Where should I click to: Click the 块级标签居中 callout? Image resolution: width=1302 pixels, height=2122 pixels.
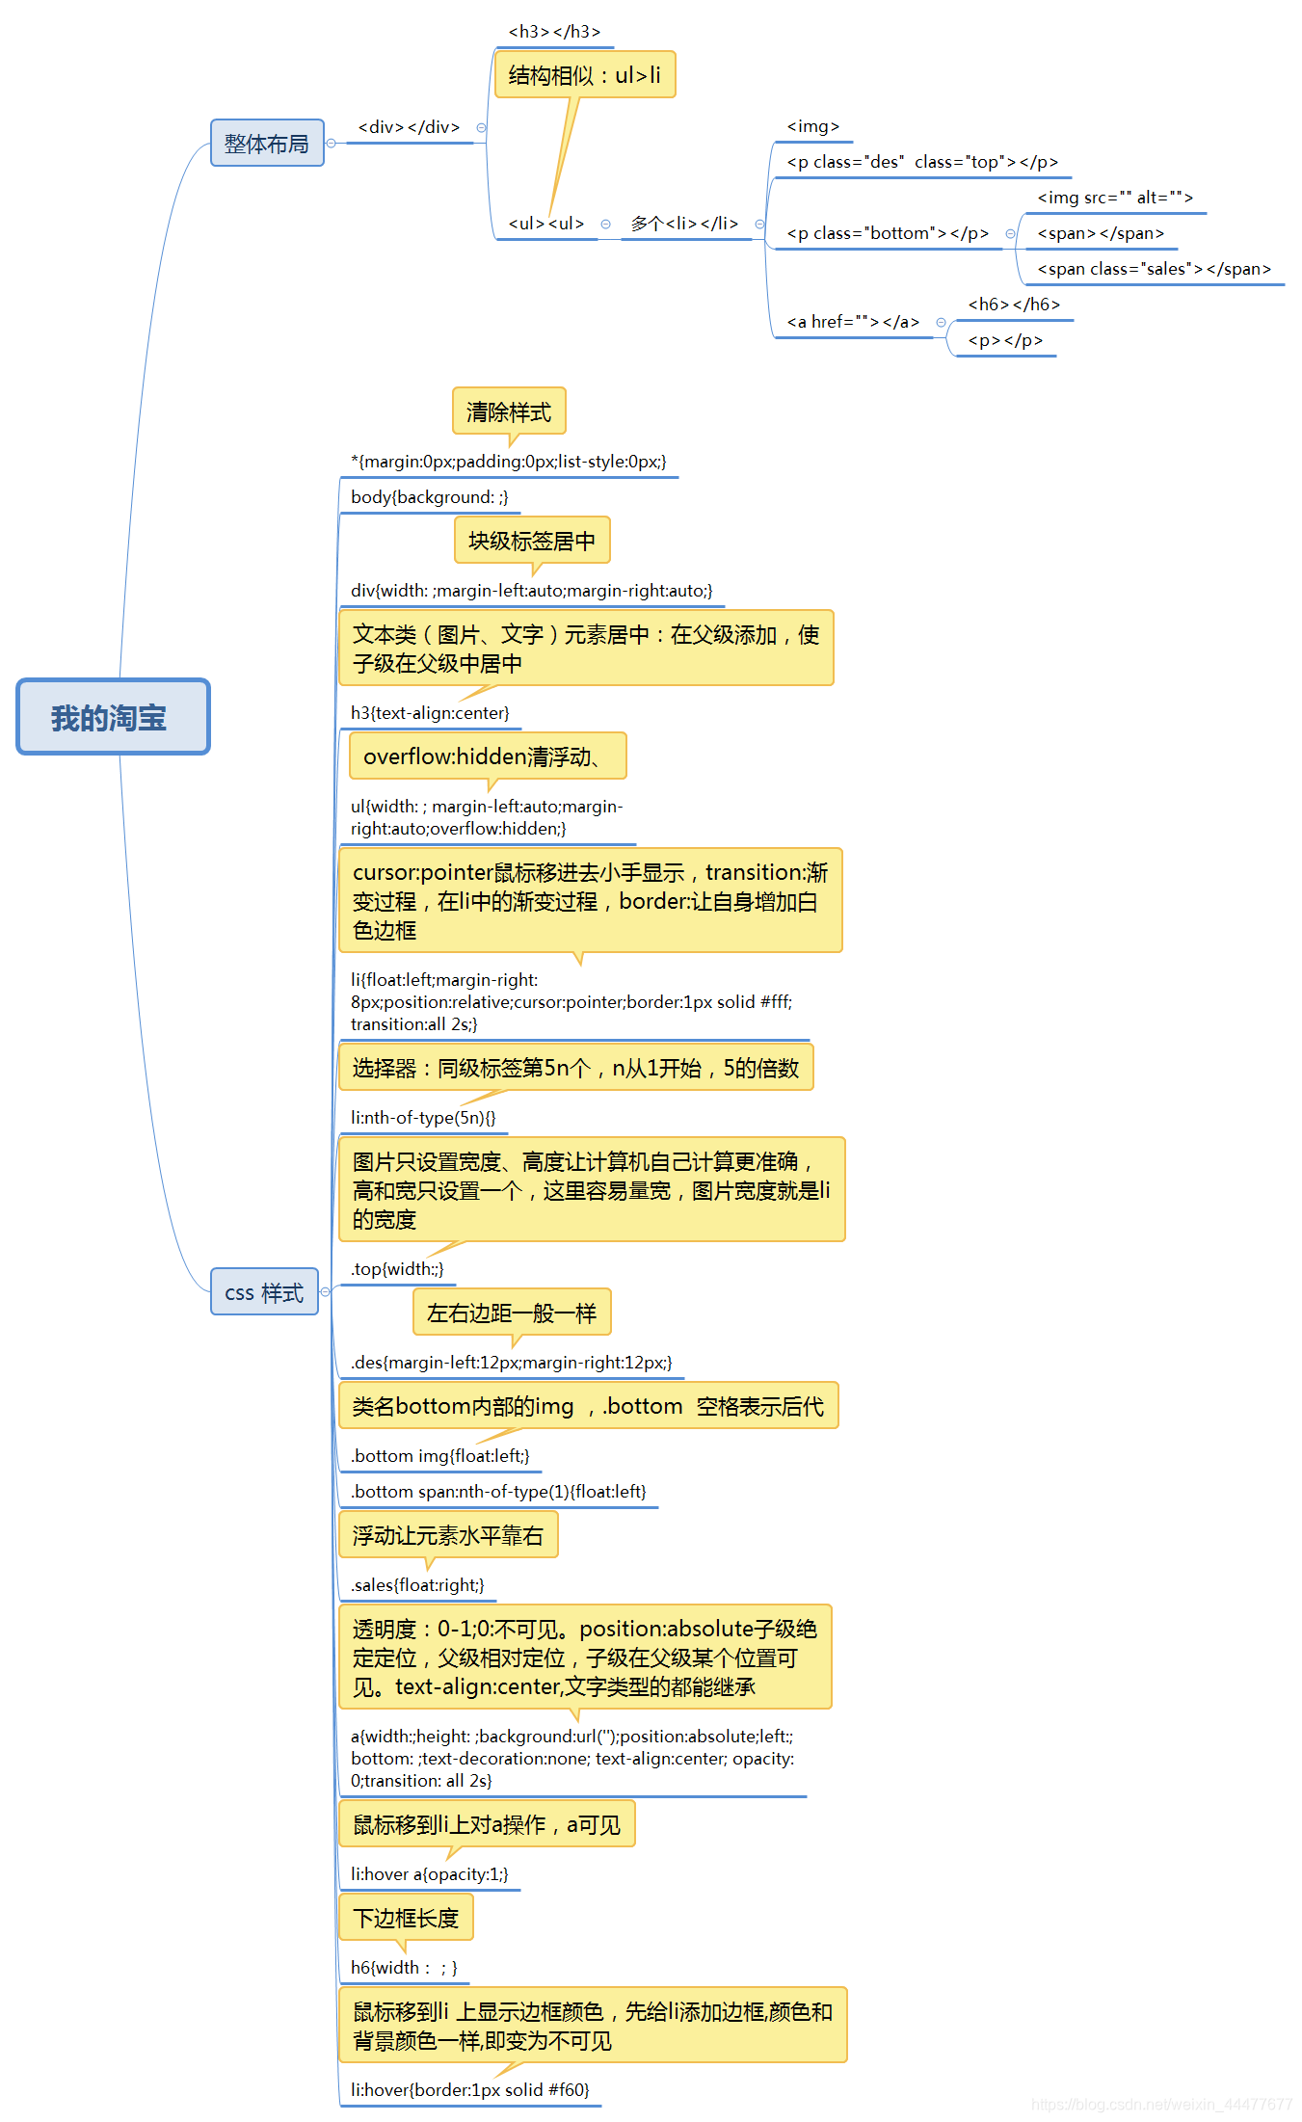pos(532,541)
